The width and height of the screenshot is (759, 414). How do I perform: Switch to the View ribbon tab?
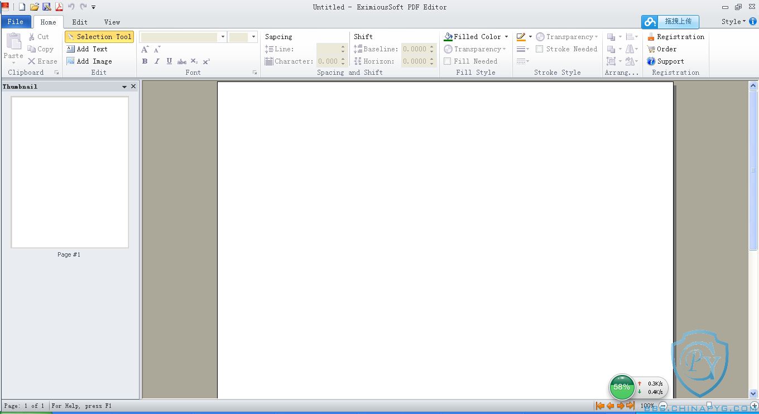coord(112,22)
